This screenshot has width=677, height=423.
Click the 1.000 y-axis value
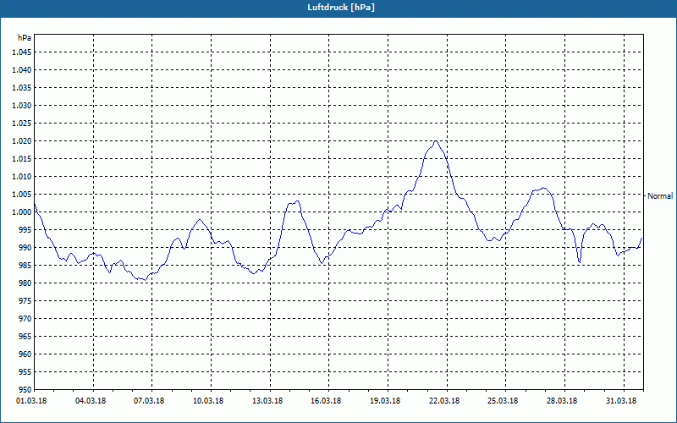click(22, 212)
